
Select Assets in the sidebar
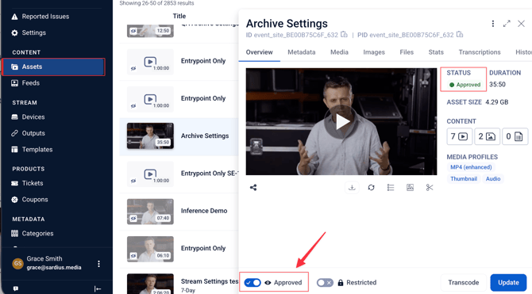pyautogui.click(x=54, y=67)
